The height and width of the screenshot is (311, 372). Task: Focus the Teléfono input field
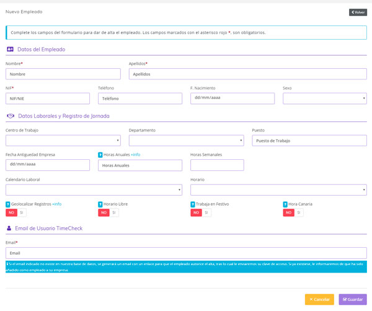140,99
